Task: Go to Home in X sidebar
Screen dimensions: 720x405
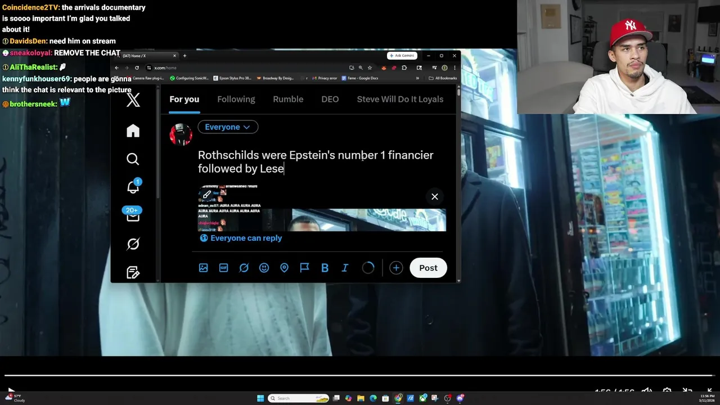Action: [x=133, y=130]
